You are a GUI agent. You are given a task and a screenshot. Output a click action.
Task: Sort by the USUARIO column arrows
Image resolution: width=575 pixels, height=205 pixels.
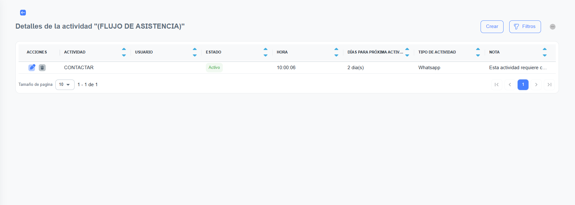tap(194, 52)
